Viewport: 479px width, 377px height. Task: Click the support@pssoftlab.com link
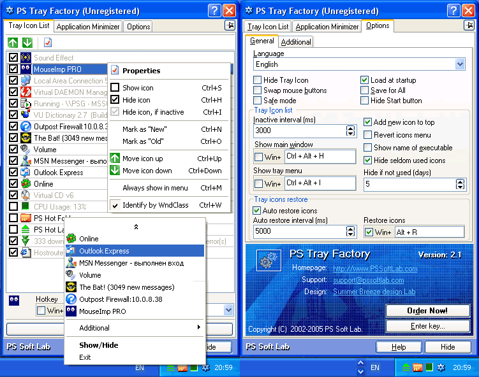pos(368,280)
